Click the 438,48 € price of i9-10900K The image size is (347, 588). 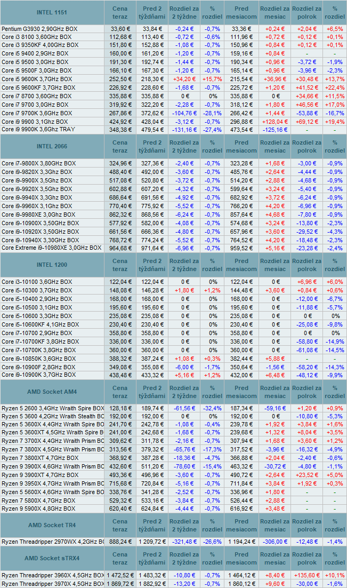pyautogui.click(x=120, y=376)
